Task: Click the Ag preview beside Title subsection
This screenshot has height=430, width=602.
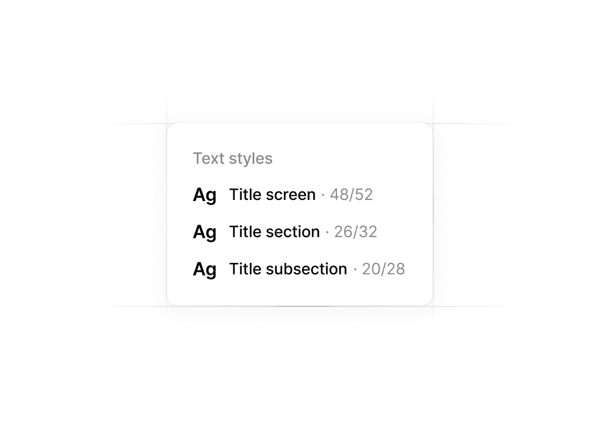Action: (x=204, y=269)
